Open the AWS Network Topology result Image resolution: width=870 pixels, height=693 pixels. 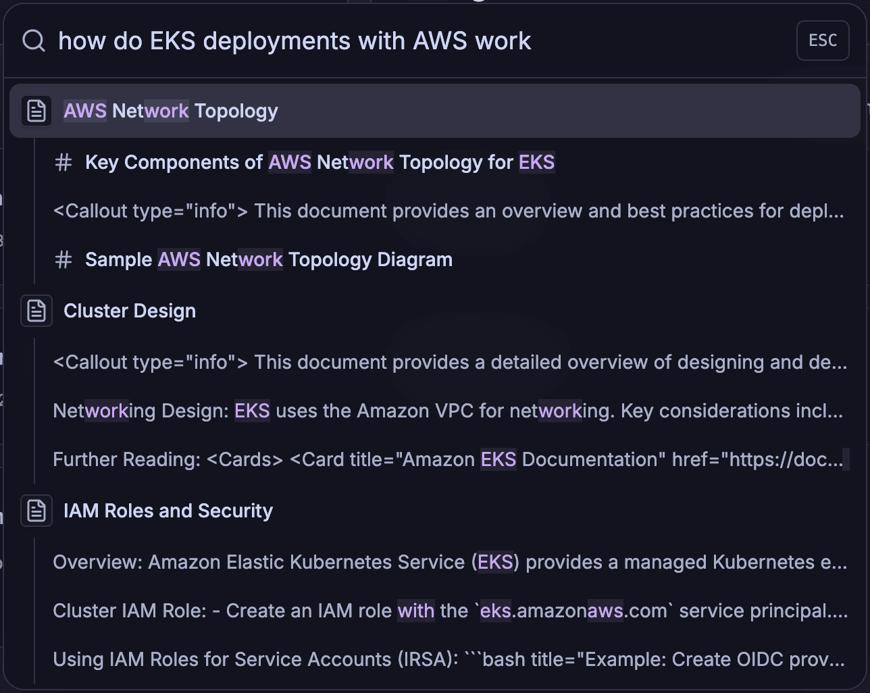pos(171,111)
